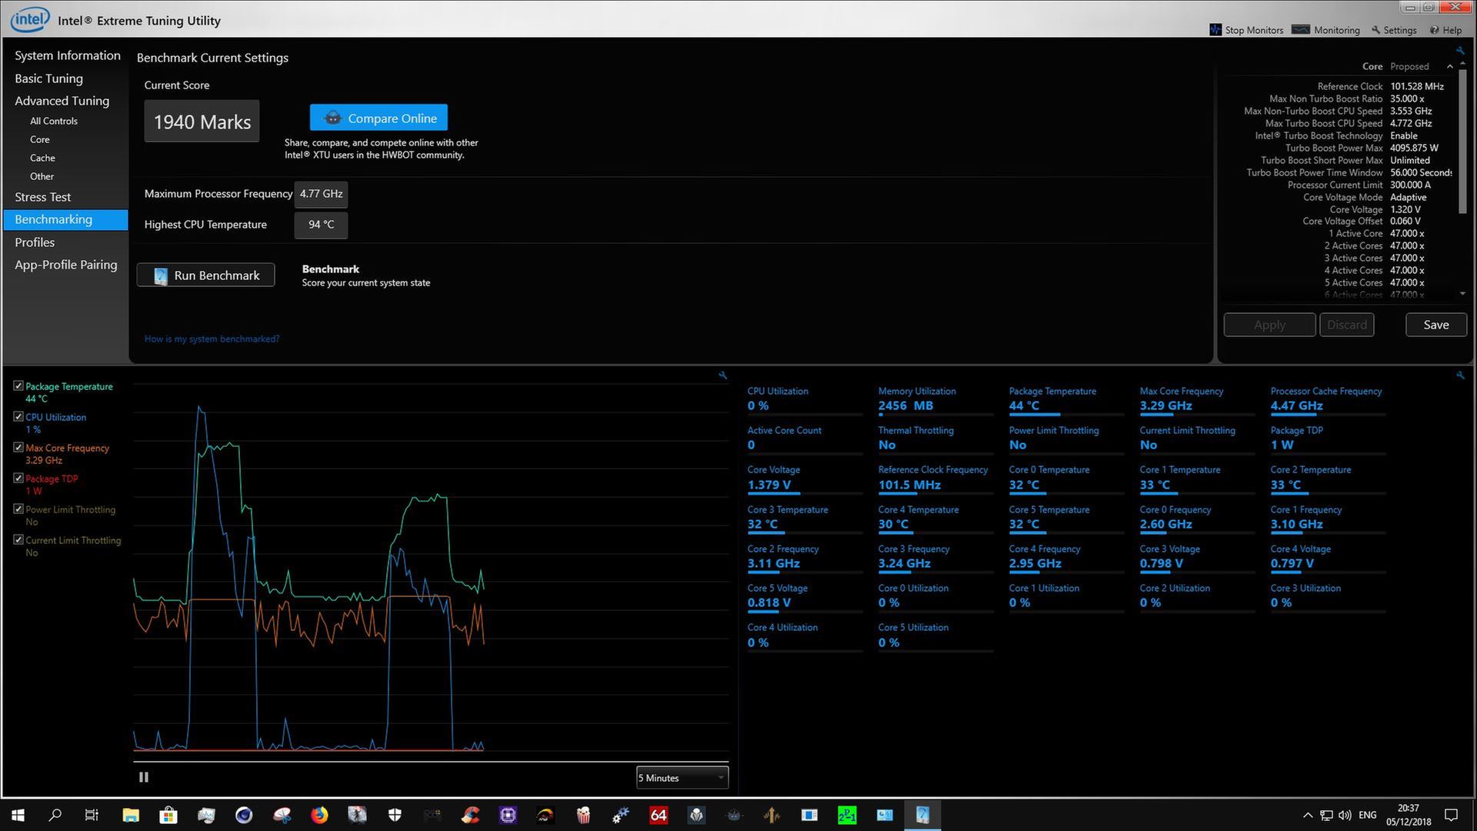Open the Action Center notifications

click(1451, 815)
